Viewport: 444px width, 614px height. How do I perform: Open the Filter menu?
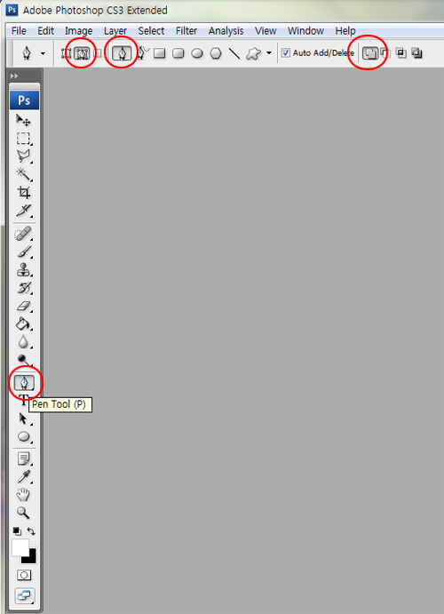tap(186, 30)
